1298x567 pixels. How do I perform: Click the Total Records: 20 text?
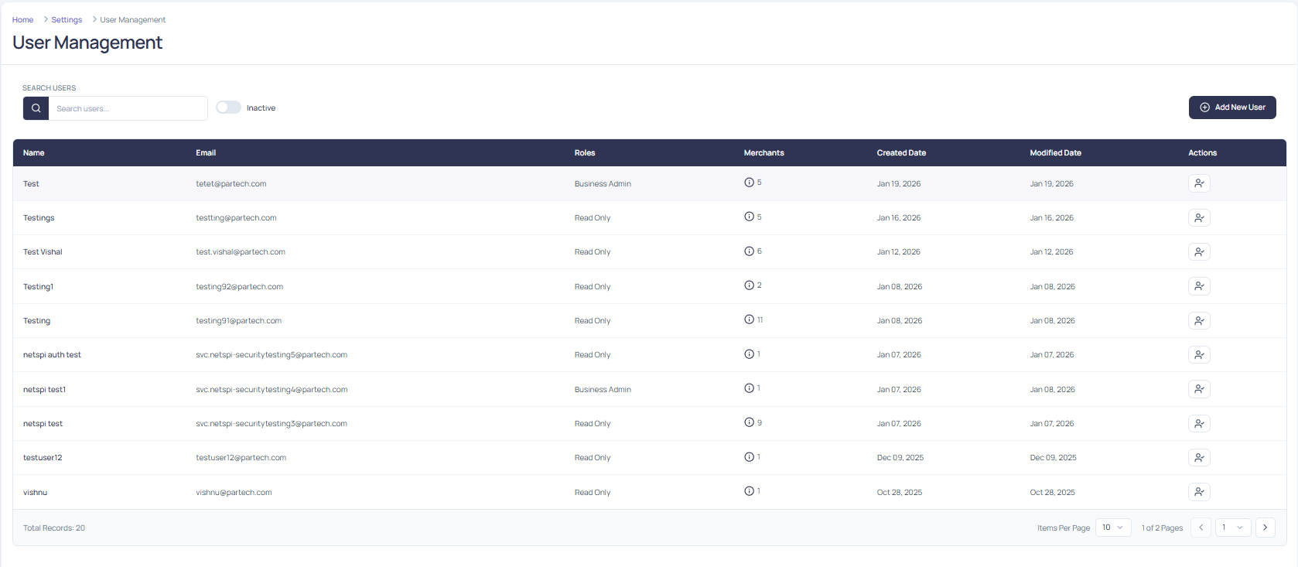coord(54,528)
